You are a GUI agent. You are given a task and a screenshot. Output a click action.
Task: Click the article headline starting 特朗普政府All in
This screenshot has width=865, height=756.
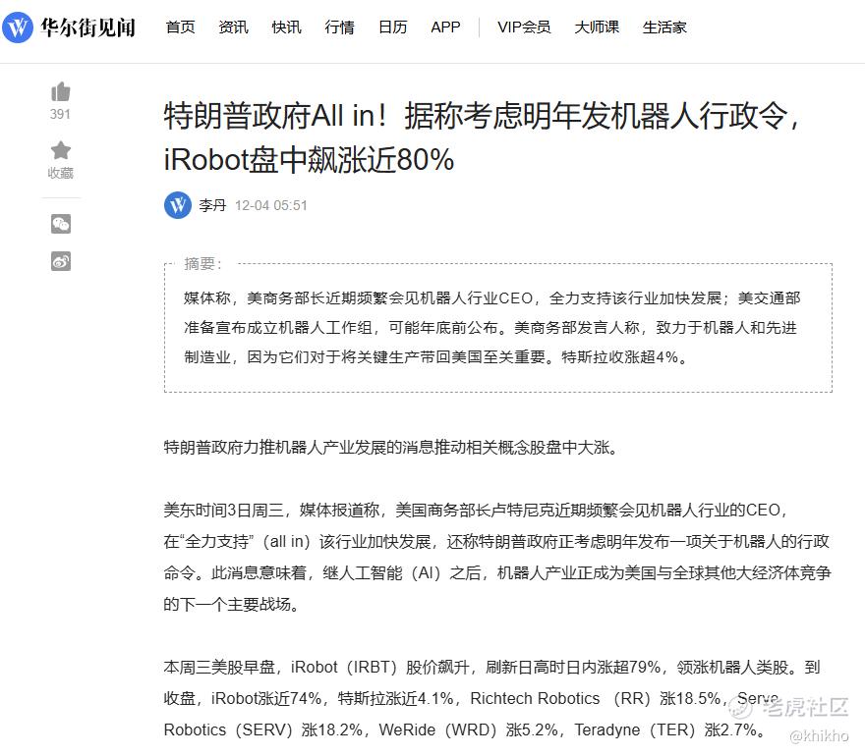pyautogui.click(x=481, y=137)
